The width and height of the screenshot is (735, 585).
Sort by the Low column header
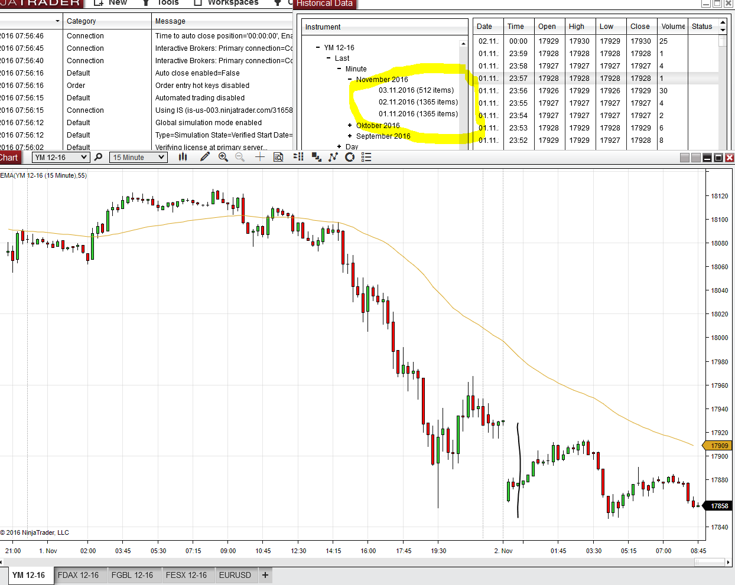(x=610, y=27)
